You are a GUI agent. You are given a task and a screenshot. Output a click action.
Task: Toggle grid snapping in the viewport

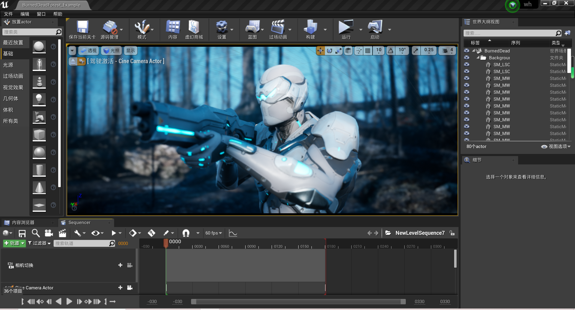point(368,51)
